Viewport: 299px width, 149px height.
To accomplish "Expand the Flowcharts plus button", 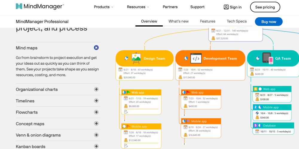I will [x=96, y=112].
